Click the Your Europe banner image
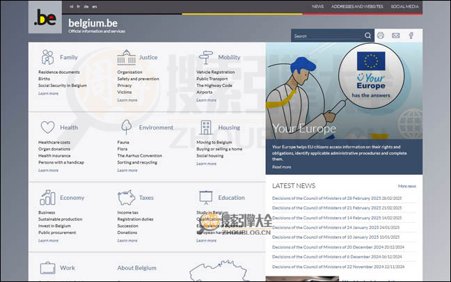Viewport: 451px width, 282px height. tap(344, 91)
